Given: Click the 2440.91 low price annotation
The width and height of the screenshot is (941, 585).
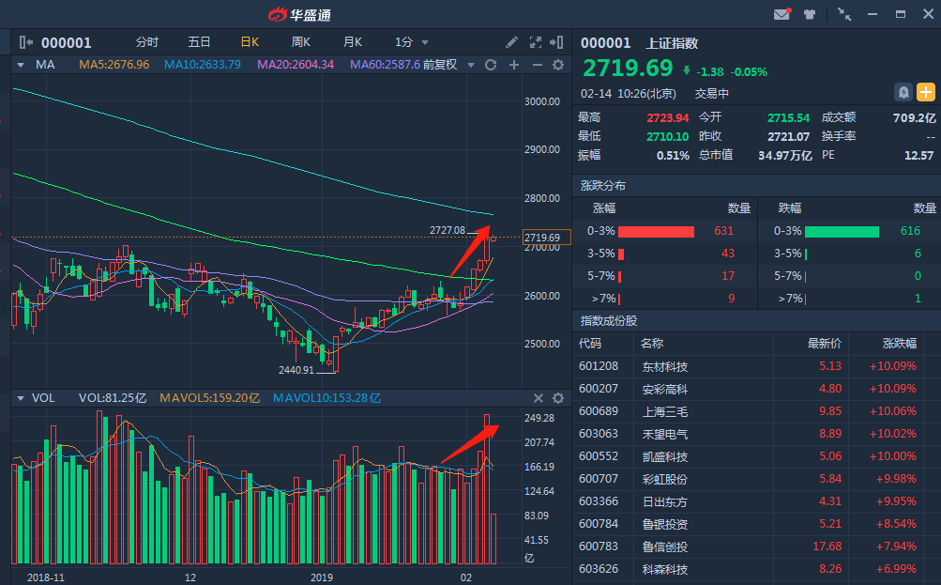Looking at the screenshot, I should pos(296,370).
